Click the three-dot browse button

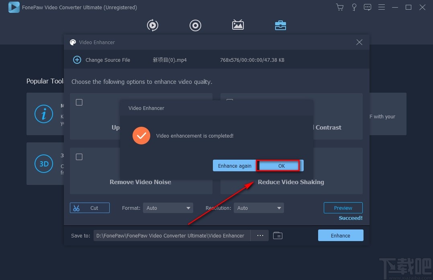click(260, 235)
